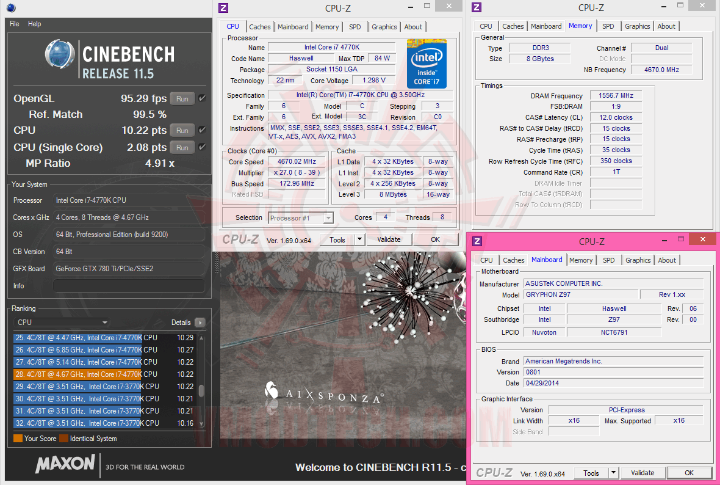
Task: Toggle the CPU (Single Core) checkbox
Action: pos(202,147)
